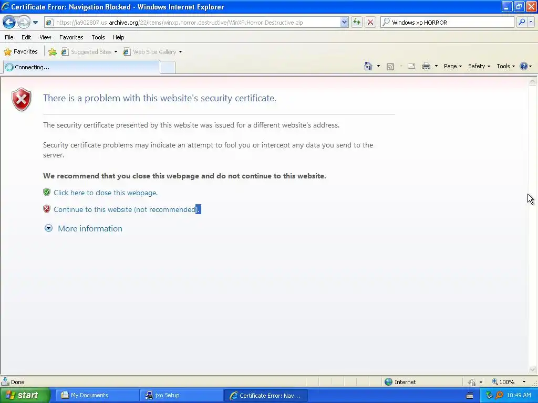Click the red shield error icon
Viewport: 538px width, 403px height.
point(21,99)
